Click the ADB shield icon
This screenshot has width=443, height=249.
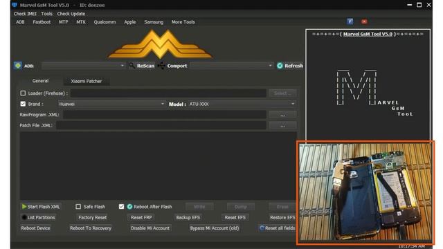17,66
